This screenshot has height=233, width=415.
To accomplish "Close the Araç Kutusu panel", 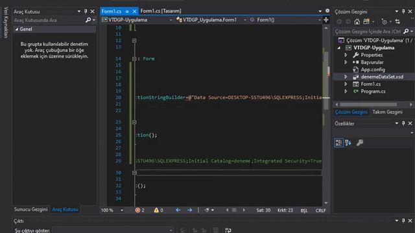I will coord(92,12).
